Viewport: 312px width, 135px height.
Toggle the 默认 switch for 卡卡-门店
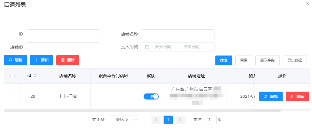pyautogui.click(x=151, y=96)
